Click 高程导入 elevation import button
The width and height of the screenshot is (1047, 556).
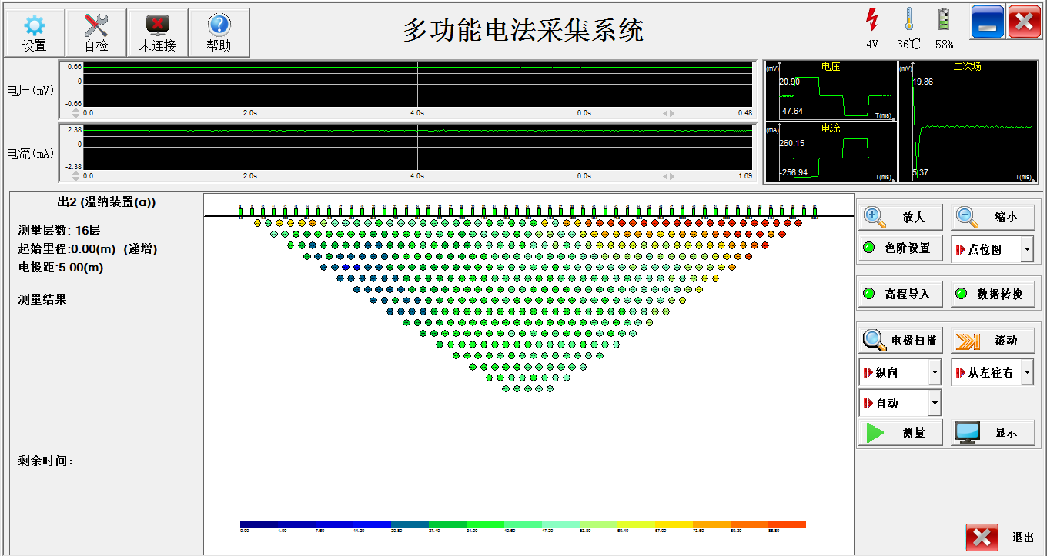[900, 294]
